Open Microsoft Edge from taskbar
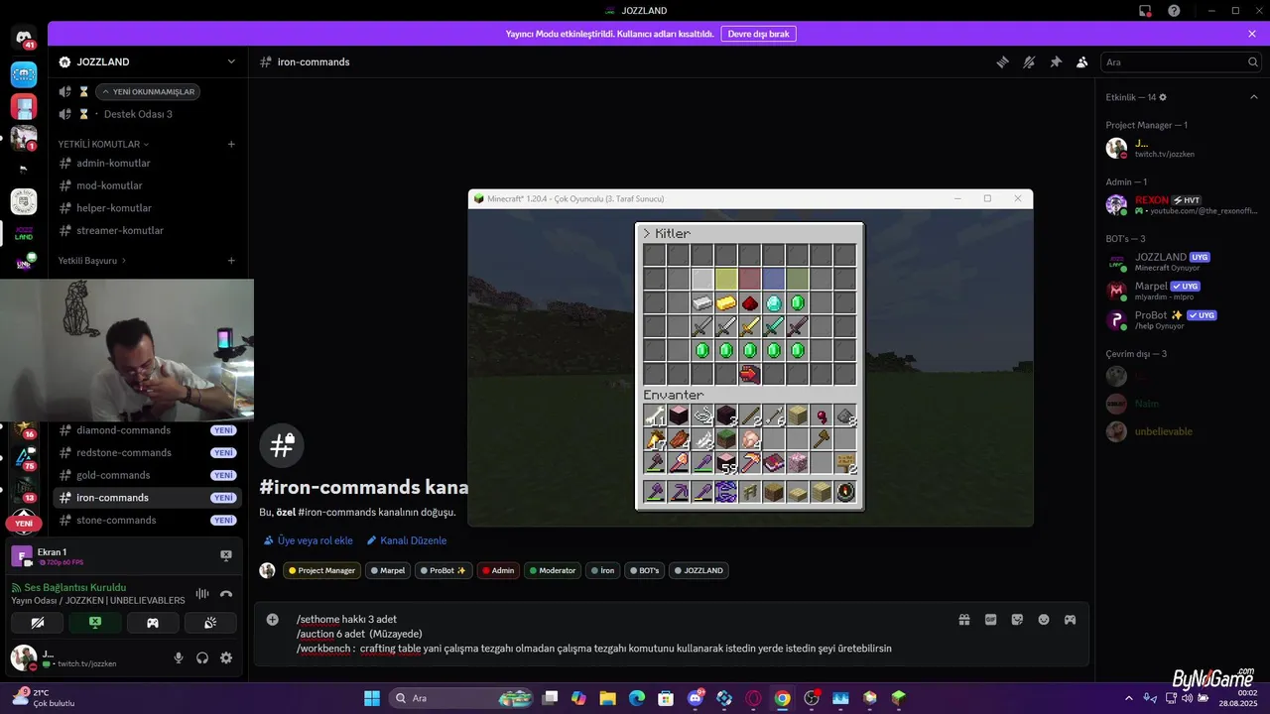Screen dimensions: 1270x714 coord(636,698)
